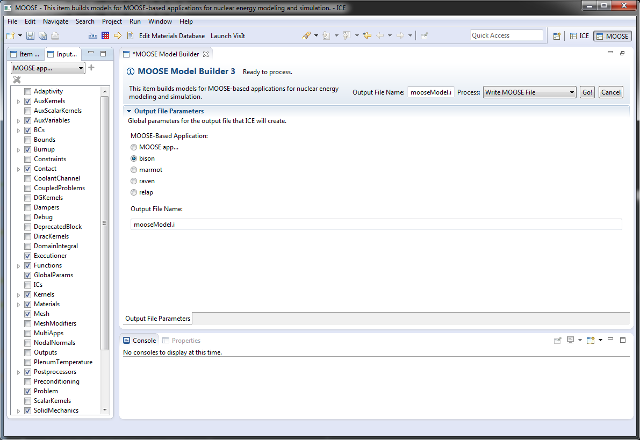Screen dimensions: 640x440
Task: Open the Navigate menu
Action: pyautogui.click(x=55, y=21)
